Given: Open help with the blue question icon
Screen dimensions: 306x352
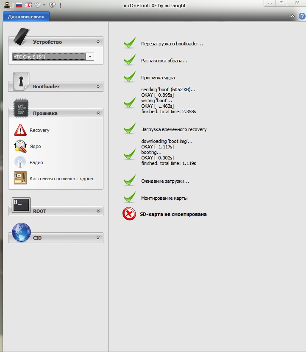Looking at the screenshot, I should (302, 16).
